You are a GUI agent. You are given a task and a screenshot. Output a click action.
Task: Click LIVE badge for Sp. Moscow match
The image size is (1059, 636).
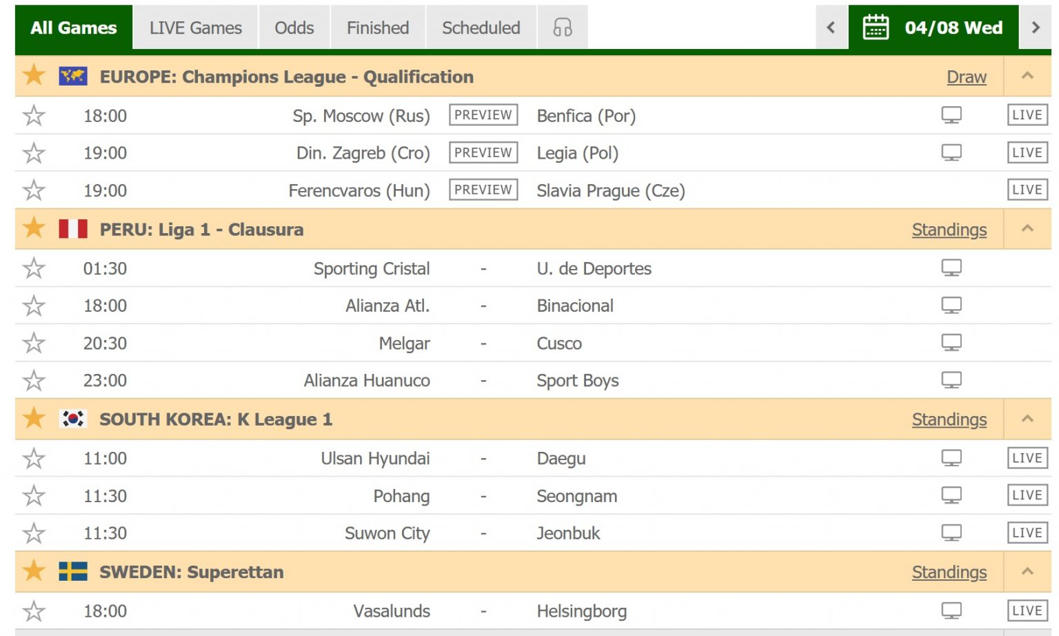(x=1027, y=115)
